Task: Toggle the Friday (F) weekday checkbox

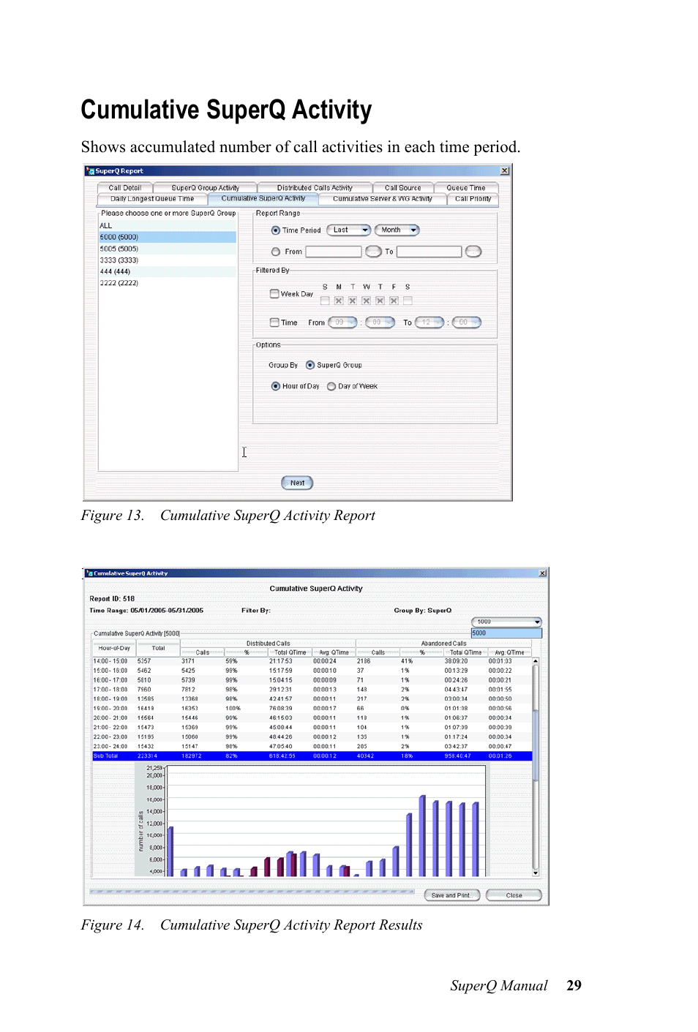Action: tap(394, 301)
